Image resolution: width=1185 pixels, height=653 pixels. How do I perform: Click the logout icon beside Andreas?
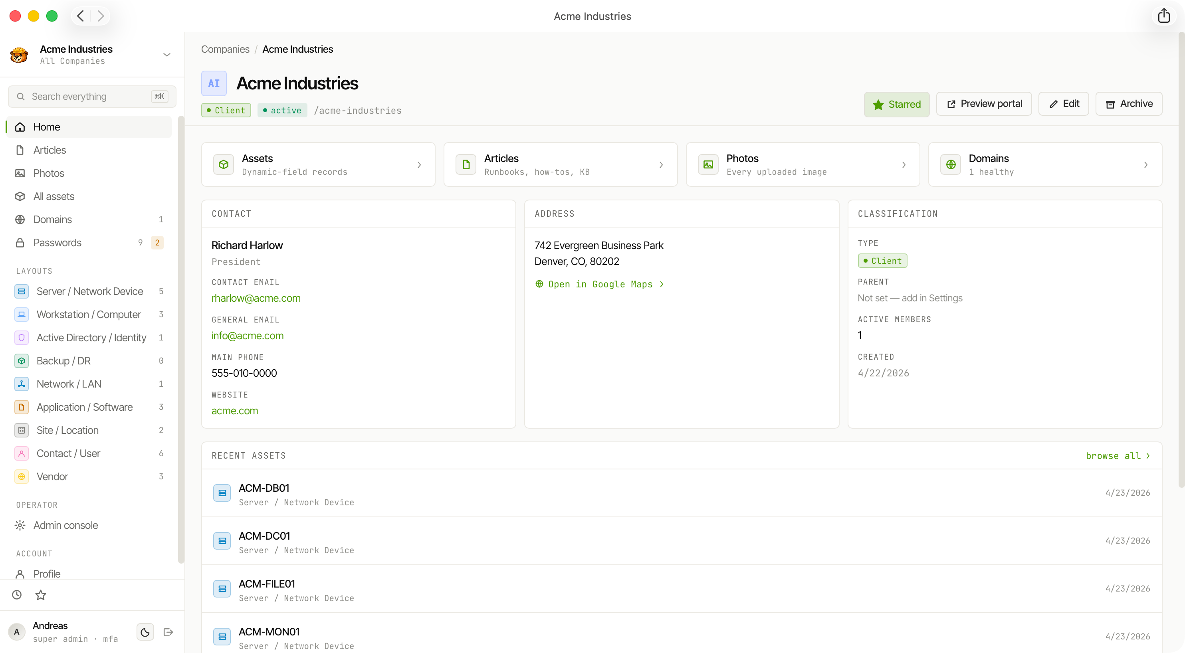click(x=168, y=632)
